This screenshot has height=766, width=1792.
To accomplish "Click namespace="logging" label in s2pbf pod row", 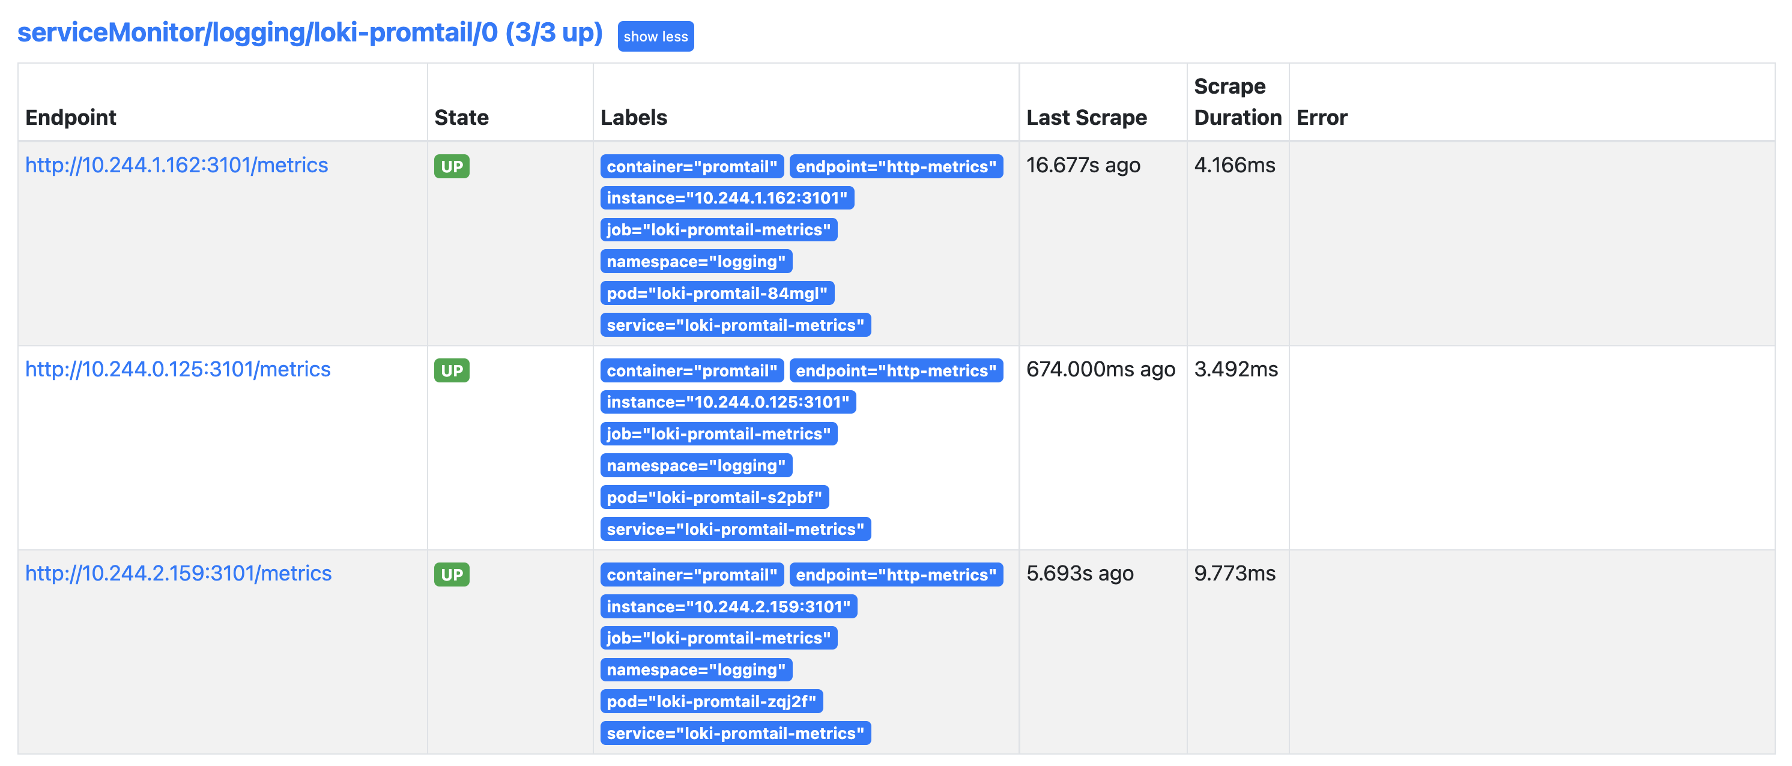I will (697, 466).
